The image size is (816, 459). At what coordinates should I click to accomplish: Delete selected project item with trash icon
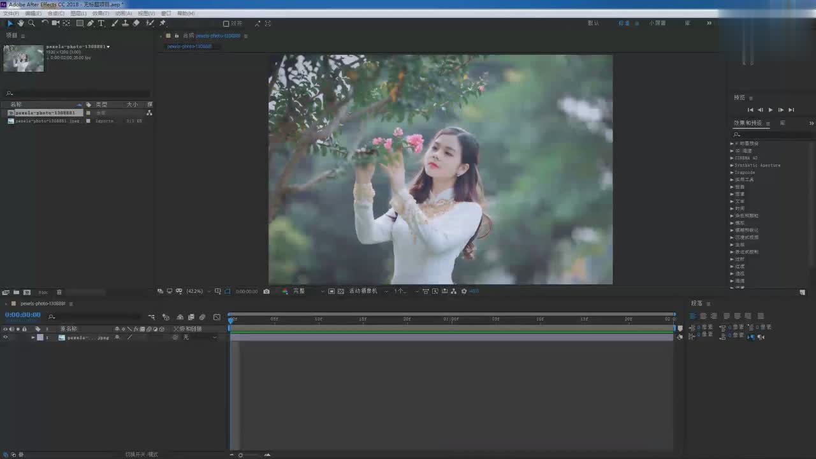[59, 293]
